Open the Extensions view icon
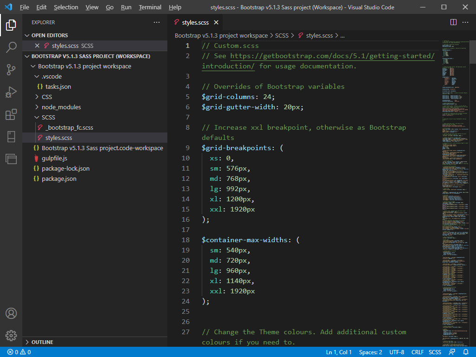The height and width of the screenshot is (357, 476). click(11, 114)
